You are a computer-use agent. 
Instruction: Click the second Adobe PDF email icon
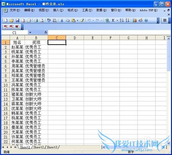point(11,27)
